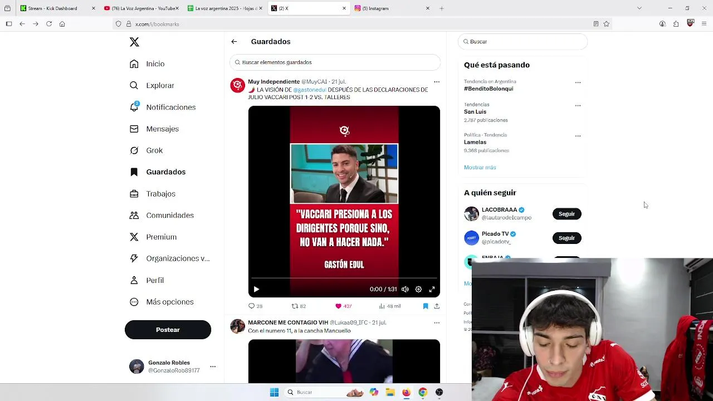Open more options on Muy Independiente post
Screen dimensions: 713x401
(x=437, y=82)
